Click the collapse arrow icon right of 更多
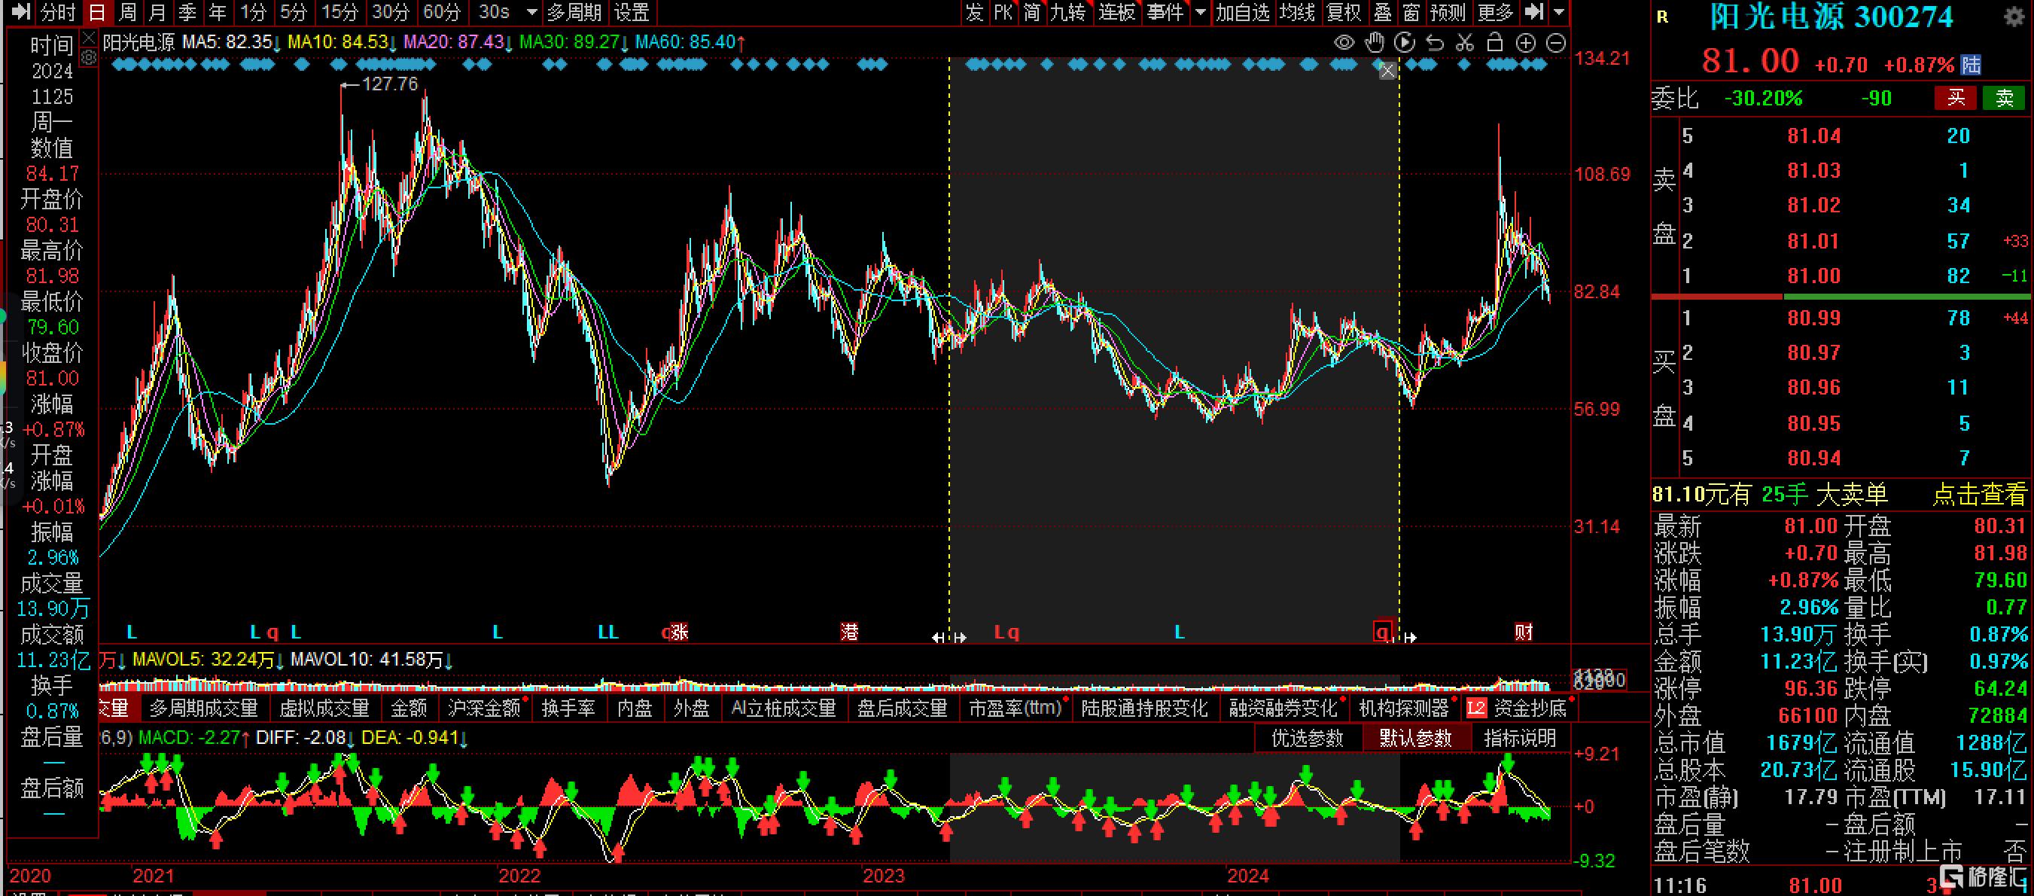Image resolution: width=2034 pixels, height=896 pixels. pyautogui.click(x=1533, y=12)
